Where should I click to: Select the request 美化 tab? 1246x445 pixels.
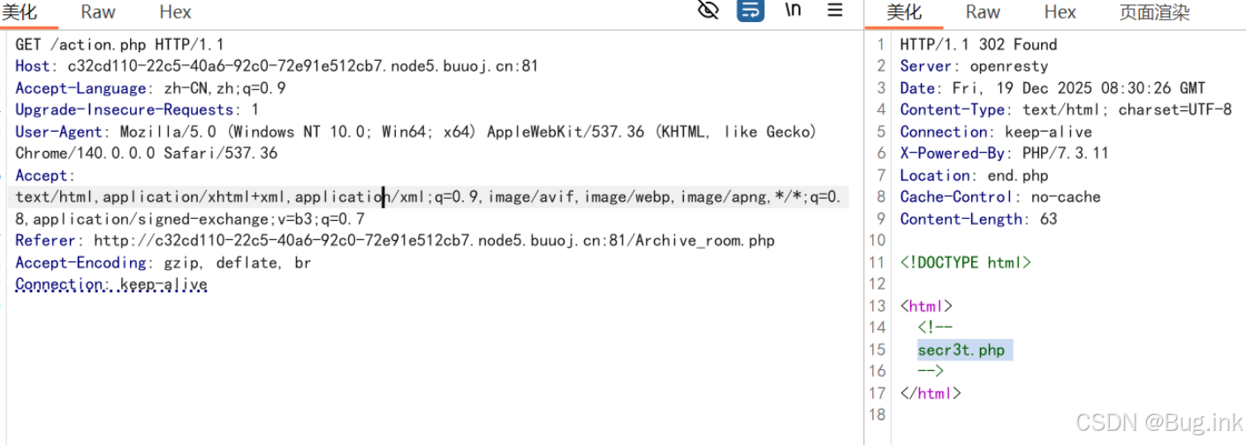click(x=19, y=11)
